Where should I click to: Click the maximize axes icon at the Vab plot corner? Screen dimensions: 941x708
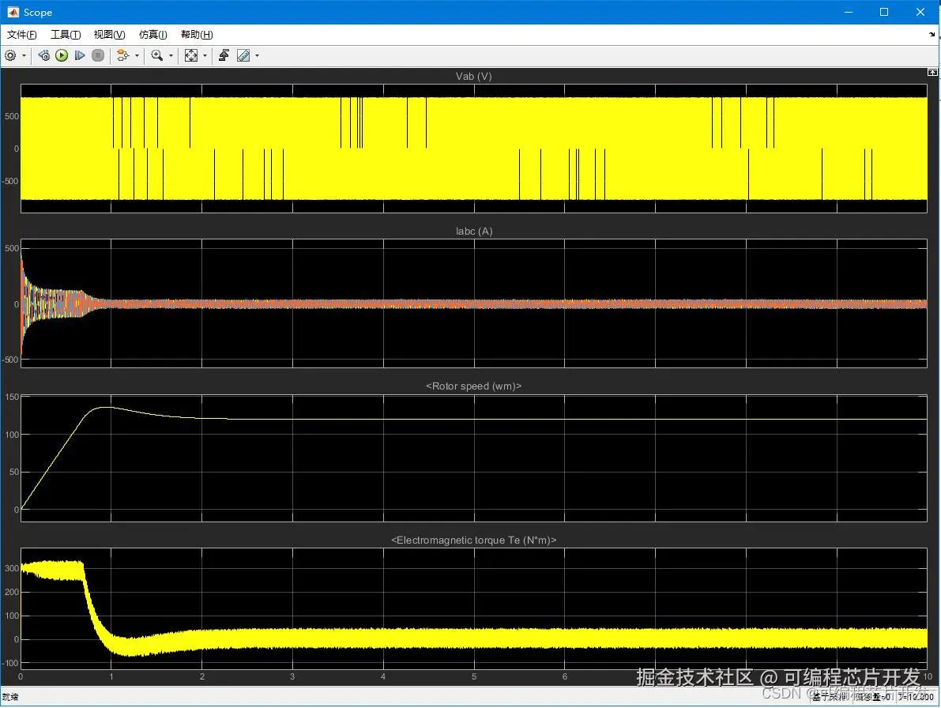[x=932, y=72]
